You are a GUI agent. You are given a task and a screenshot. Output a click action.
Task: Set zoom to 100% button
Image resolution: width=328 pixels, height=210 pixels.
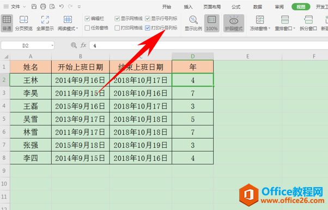212,23
